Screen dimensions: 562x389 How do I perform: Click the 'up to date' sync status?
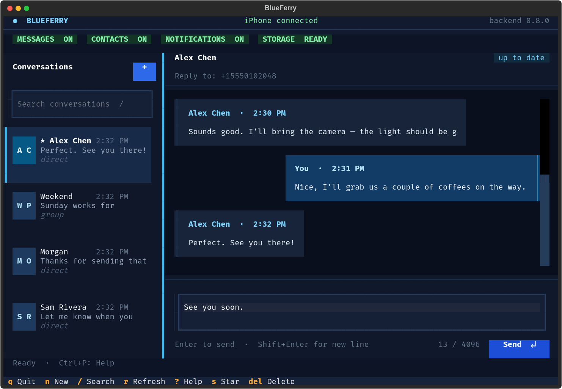pyautogui.click(x=521, y=58)
